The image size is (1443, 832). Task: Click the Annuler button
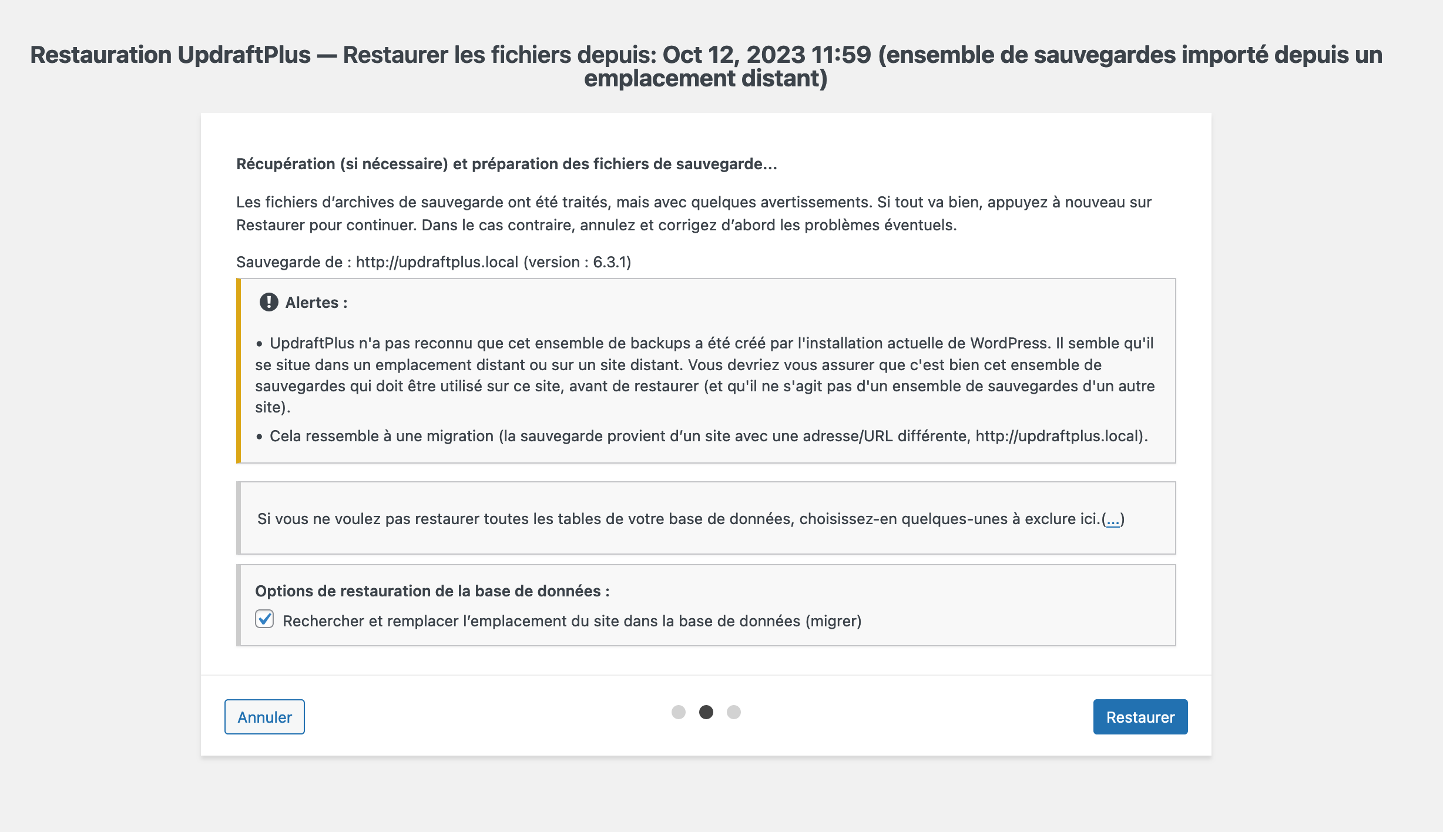tap(264, 717)
